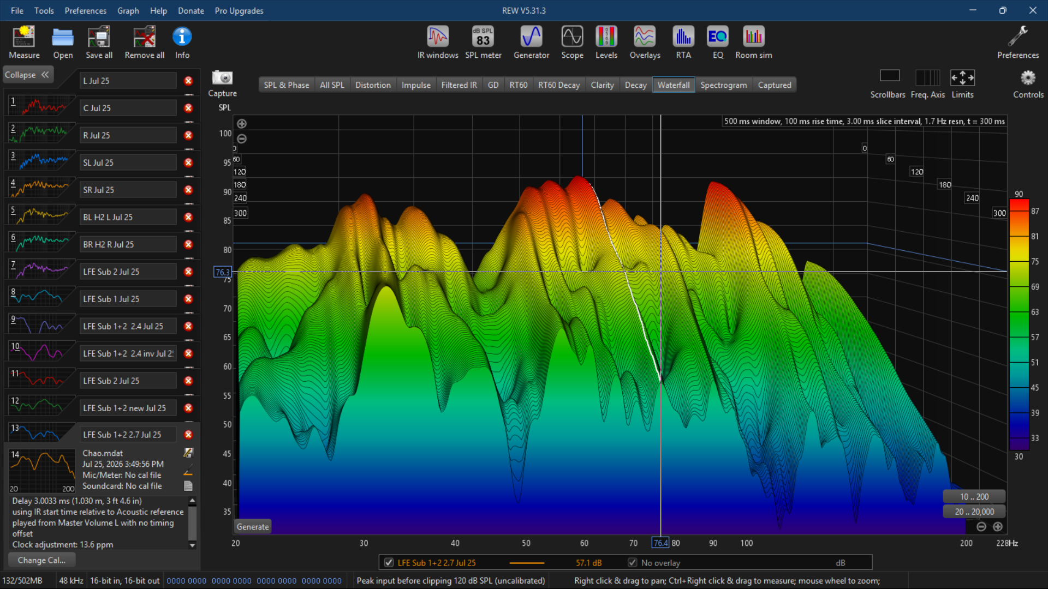Click the waterfall color scale legend
Screen dimensions: 1048x589
1019,324
